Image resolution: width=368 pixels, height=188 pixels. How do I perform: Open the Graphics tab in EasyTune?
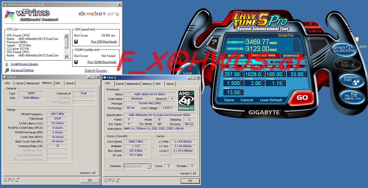pyautogui.click(x=291, y=56)
